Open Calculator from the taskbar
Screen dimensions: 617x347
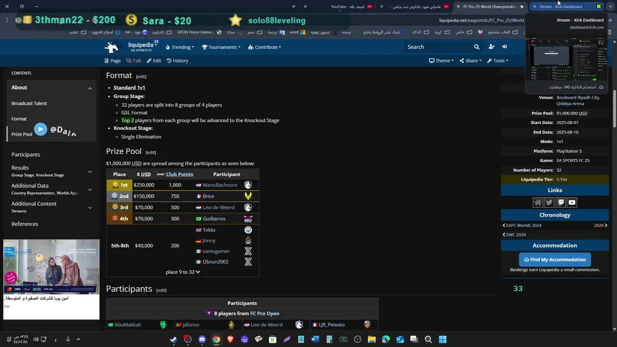click(329, 339)
